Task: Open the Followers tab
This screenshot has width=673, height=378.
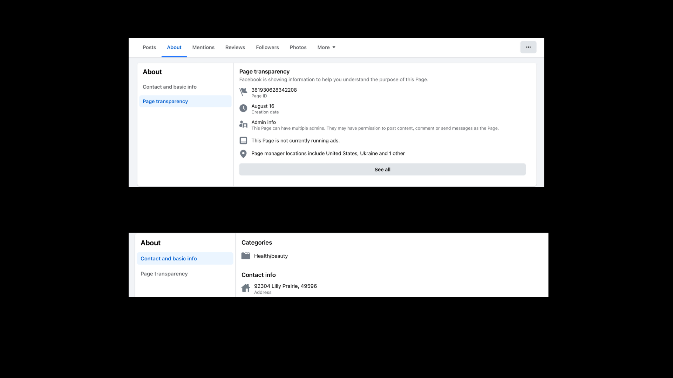Action: click(267, 48)
